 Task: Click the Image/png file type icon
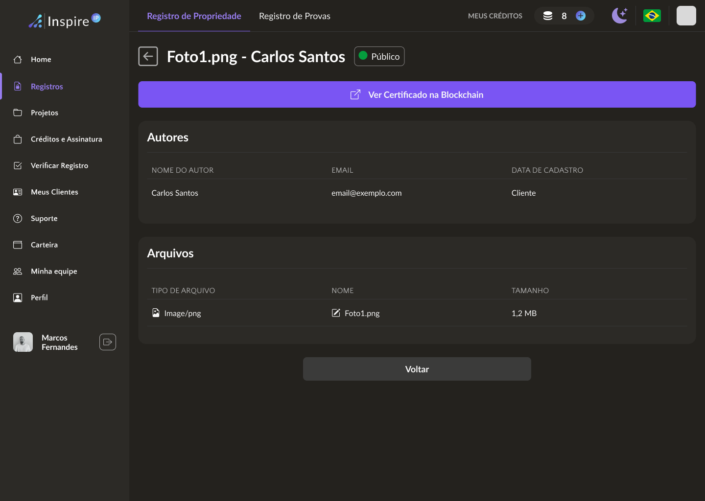pos(156,313)
